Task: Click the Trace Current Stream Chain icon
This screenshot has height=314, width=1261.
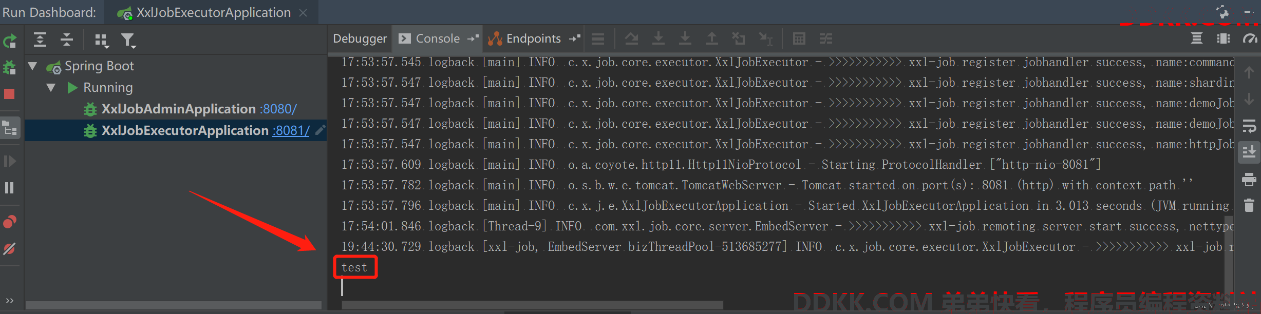Action: click(826, 38)
